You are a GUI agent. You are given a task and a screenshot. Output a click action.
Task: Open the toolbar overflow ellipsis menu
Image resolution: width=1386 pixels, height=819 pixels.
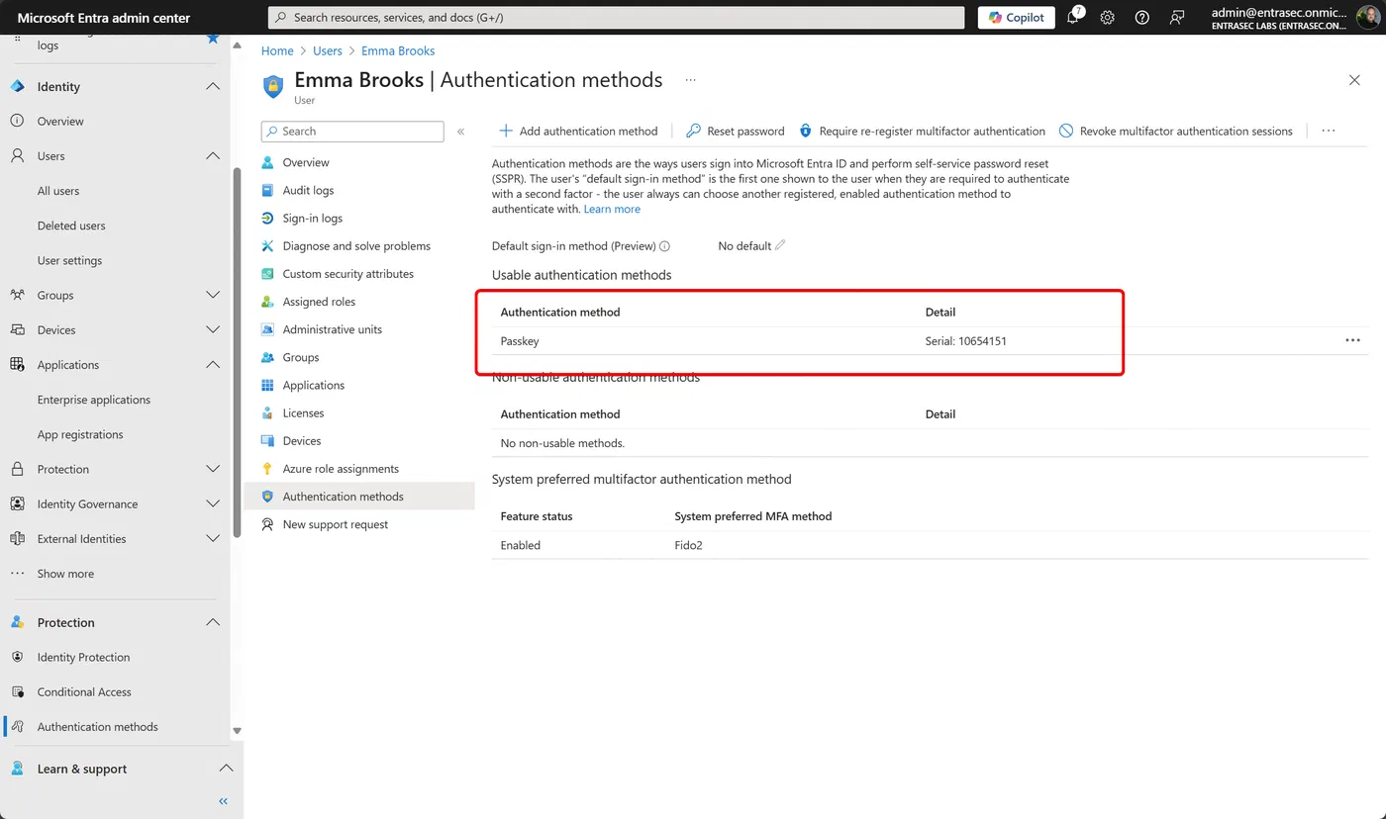[1329, 131]
